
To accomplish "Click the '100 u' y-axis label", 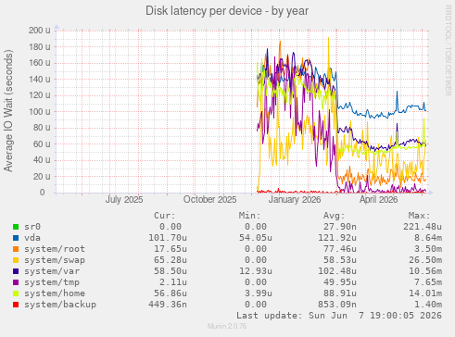I will pos(40,111).
